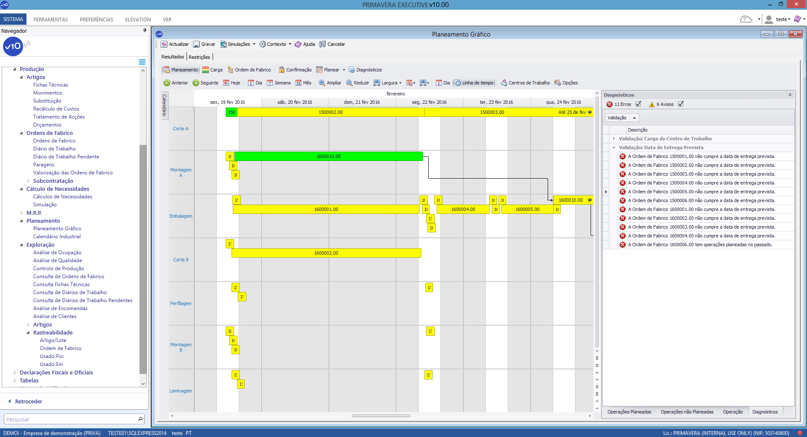Click the search magnifier icon

click(140, 419)
